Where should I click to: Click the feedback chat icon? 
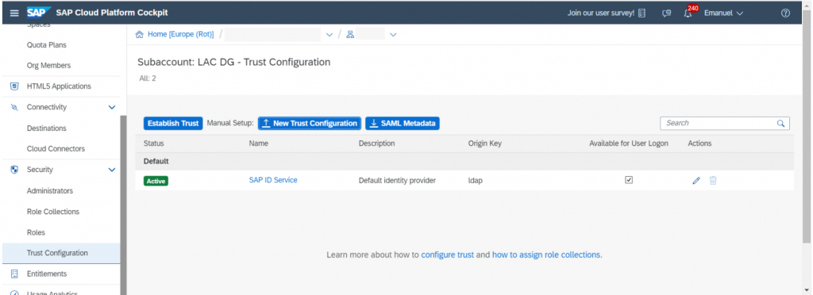[x=667, y=13]
